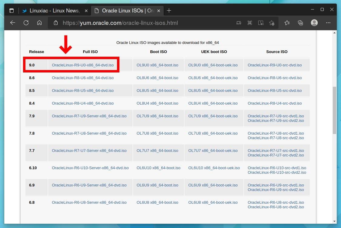
Task: Open the Collections icon
Action: pyautogui.click(x=300, y=23)
